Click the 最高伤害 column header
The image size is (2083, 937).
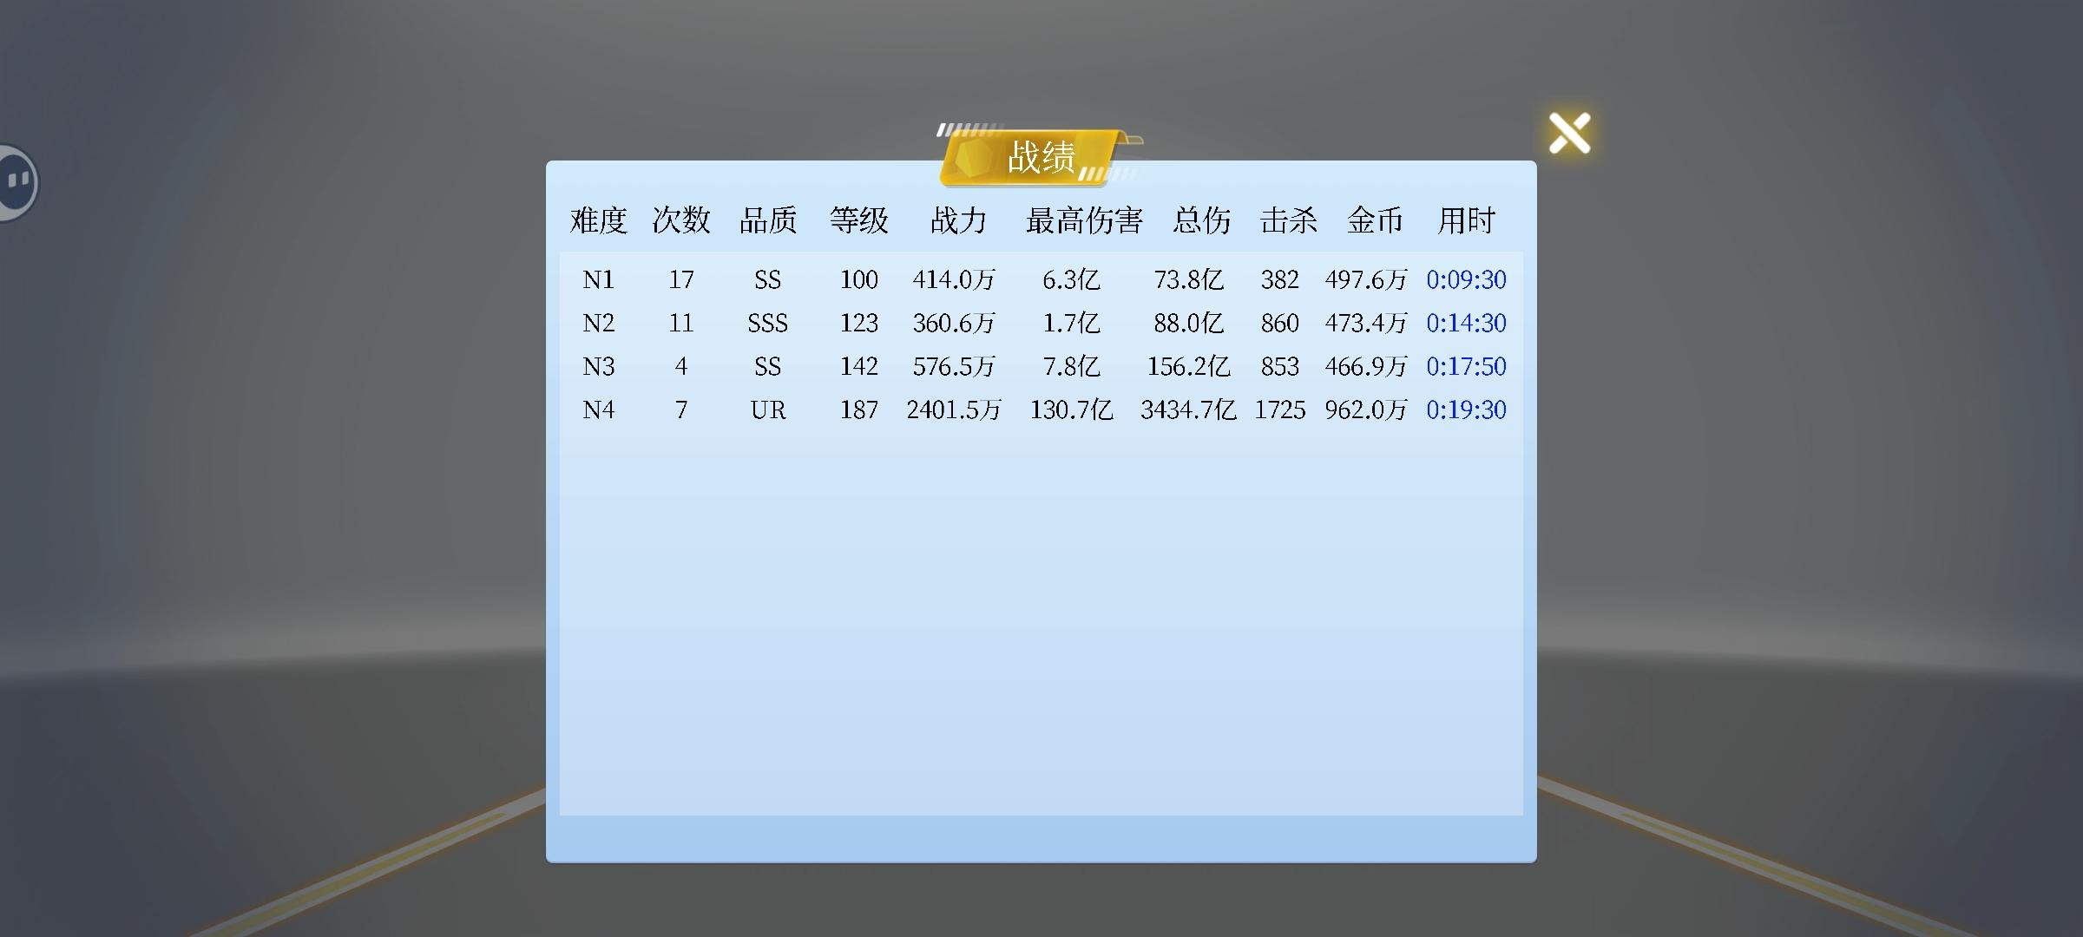[1084, 220]
